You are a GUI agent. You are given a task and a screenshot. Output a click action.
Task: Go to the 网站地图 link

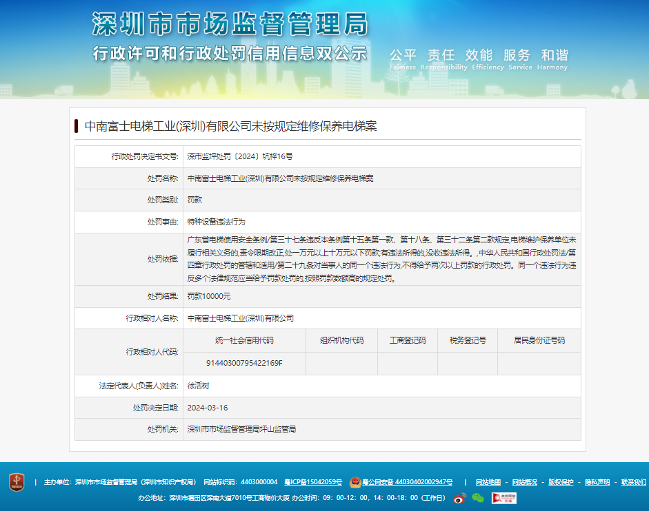pyautogui.click(x=488, y=482)
